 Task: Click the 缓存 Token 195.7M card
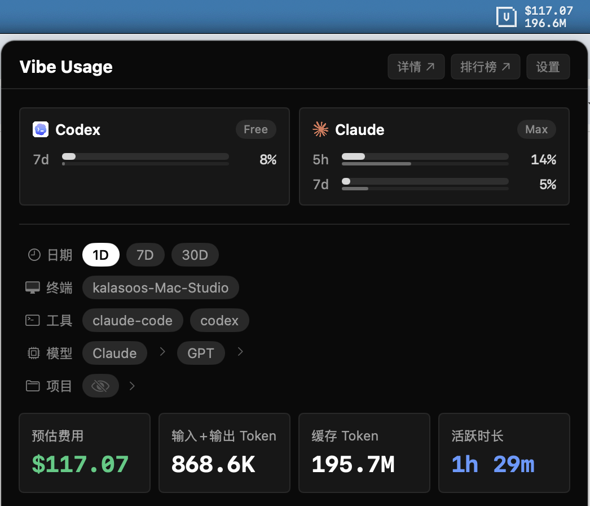tap(364, 453)
